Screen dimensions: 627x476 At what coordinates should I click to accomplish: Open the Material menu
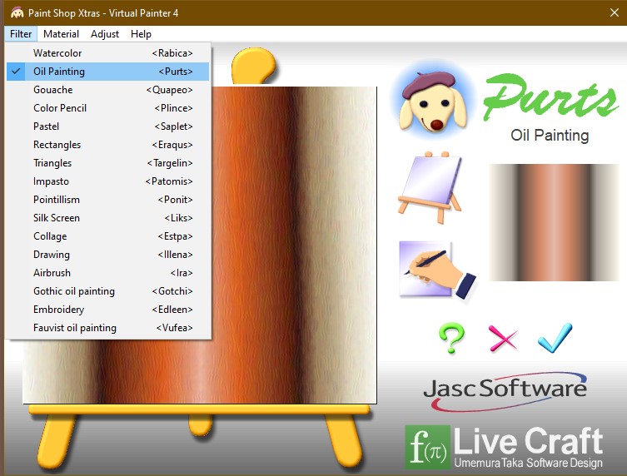(x=61, y=34)
